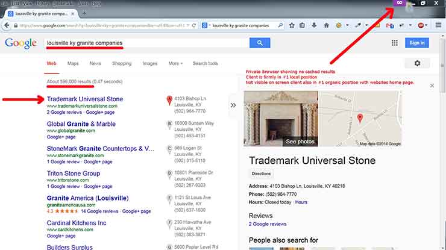446x250 pixels.
Task: Switch to the Web results tab
Action: click(x=51, y=63)
